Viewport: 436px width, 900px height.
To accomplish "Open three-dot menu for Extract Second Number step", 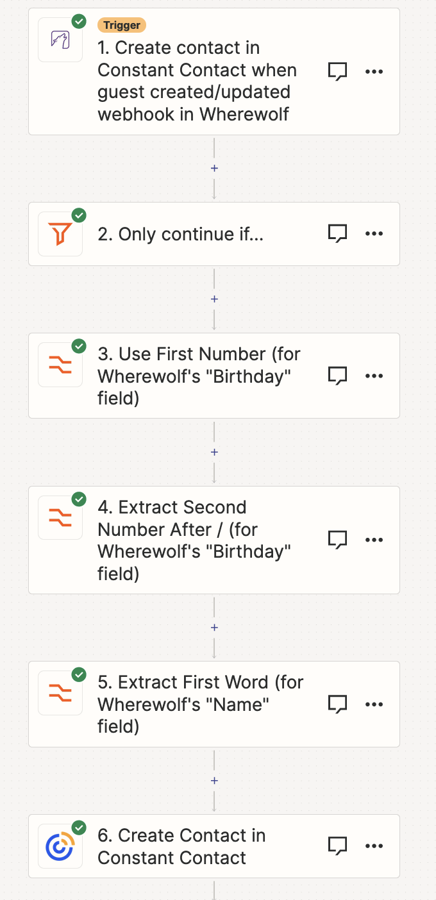I will point(374,540).
